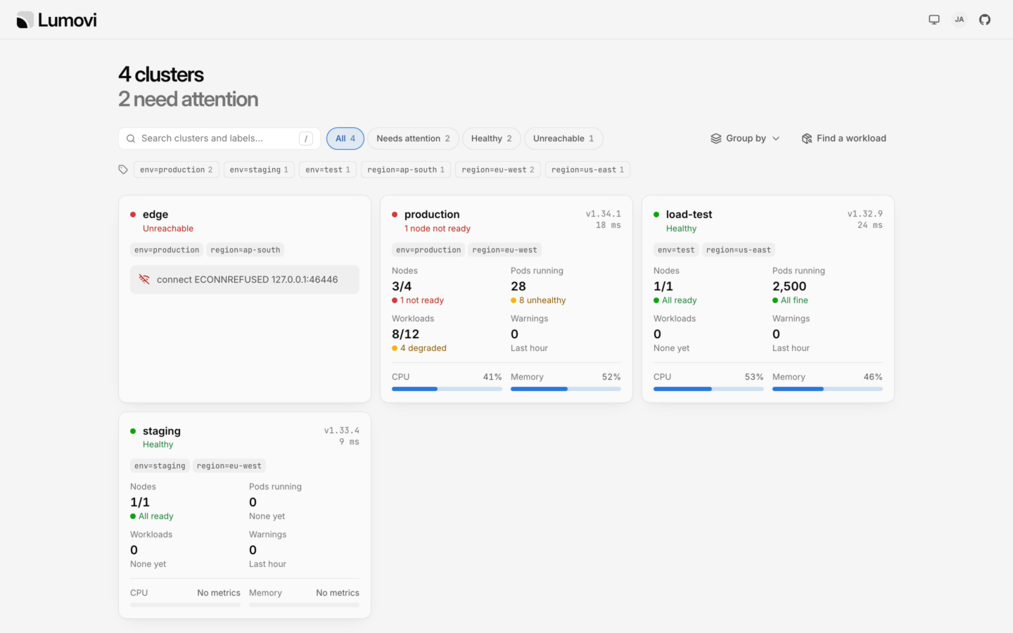
Task: Select the Unreachable filter tab
Action: point(563,139)
